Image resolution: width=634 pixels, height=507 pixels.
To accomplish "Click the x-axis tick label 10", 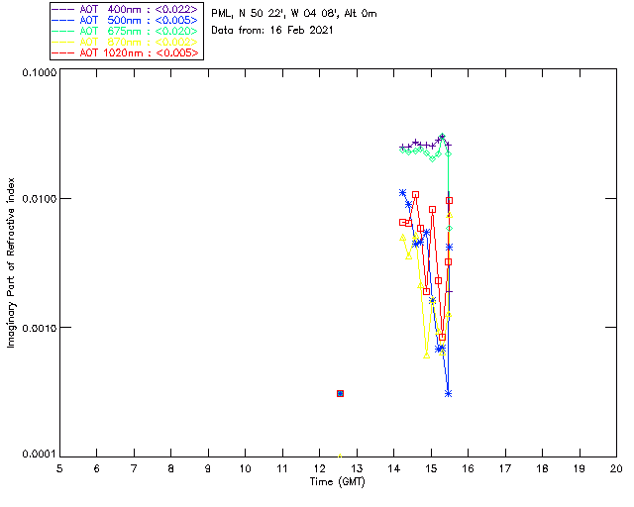I will (245, 468).
